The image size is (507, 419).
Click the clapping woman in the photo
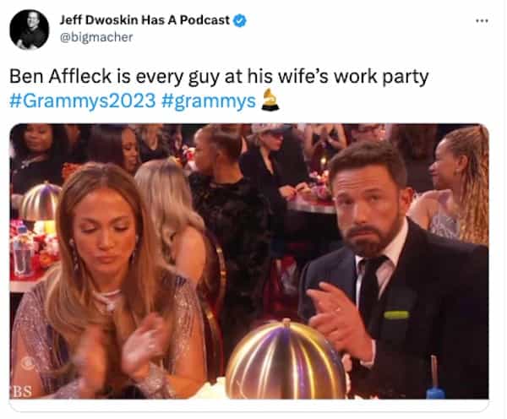[106, 285]
